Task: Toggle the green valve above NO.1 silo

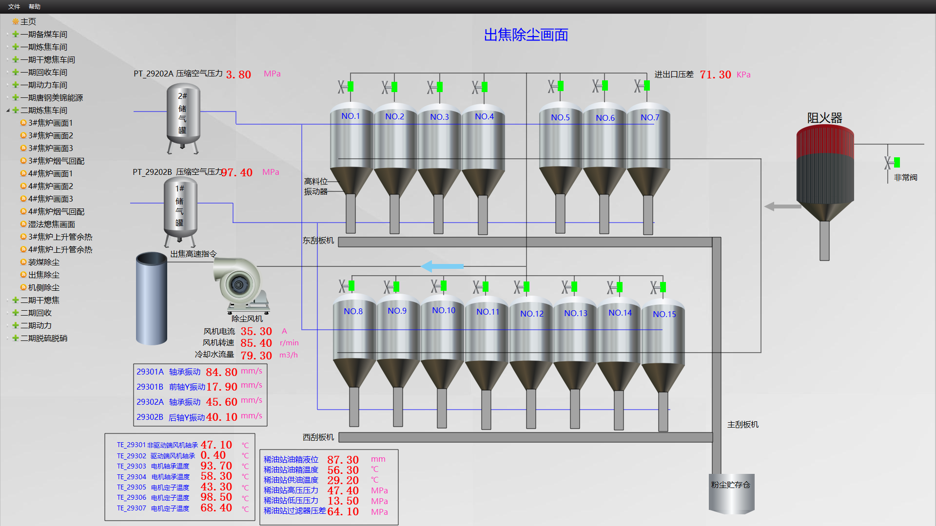Action: click(351, 87)
